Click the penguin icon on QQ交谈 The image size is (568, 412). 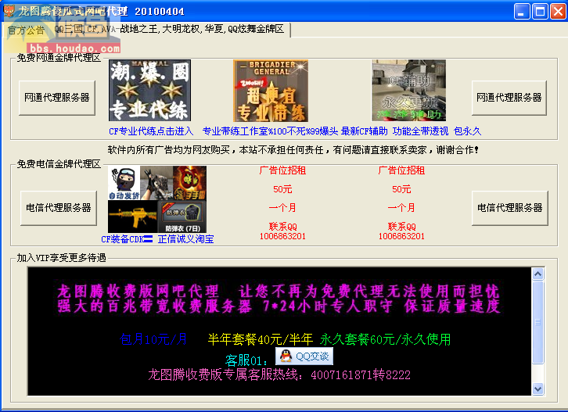(x=286, y=356)
